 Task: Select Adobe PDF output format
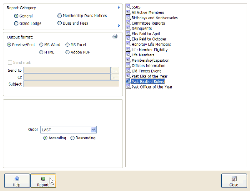point(67,52)
